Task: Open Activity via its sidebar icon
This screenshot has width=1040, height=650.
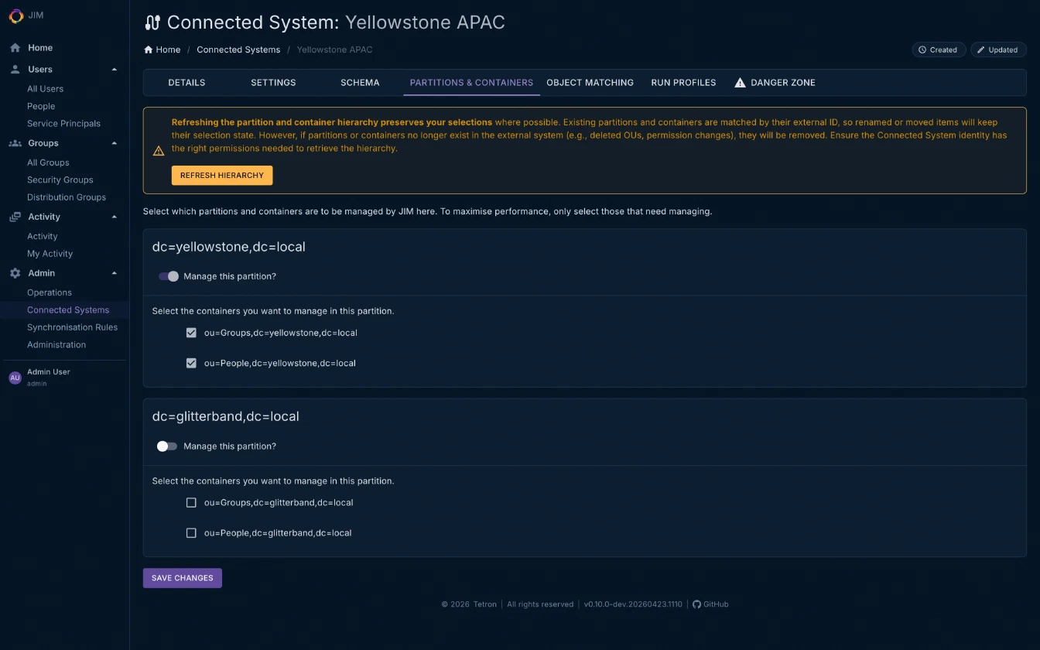Action: coord(13,217)
